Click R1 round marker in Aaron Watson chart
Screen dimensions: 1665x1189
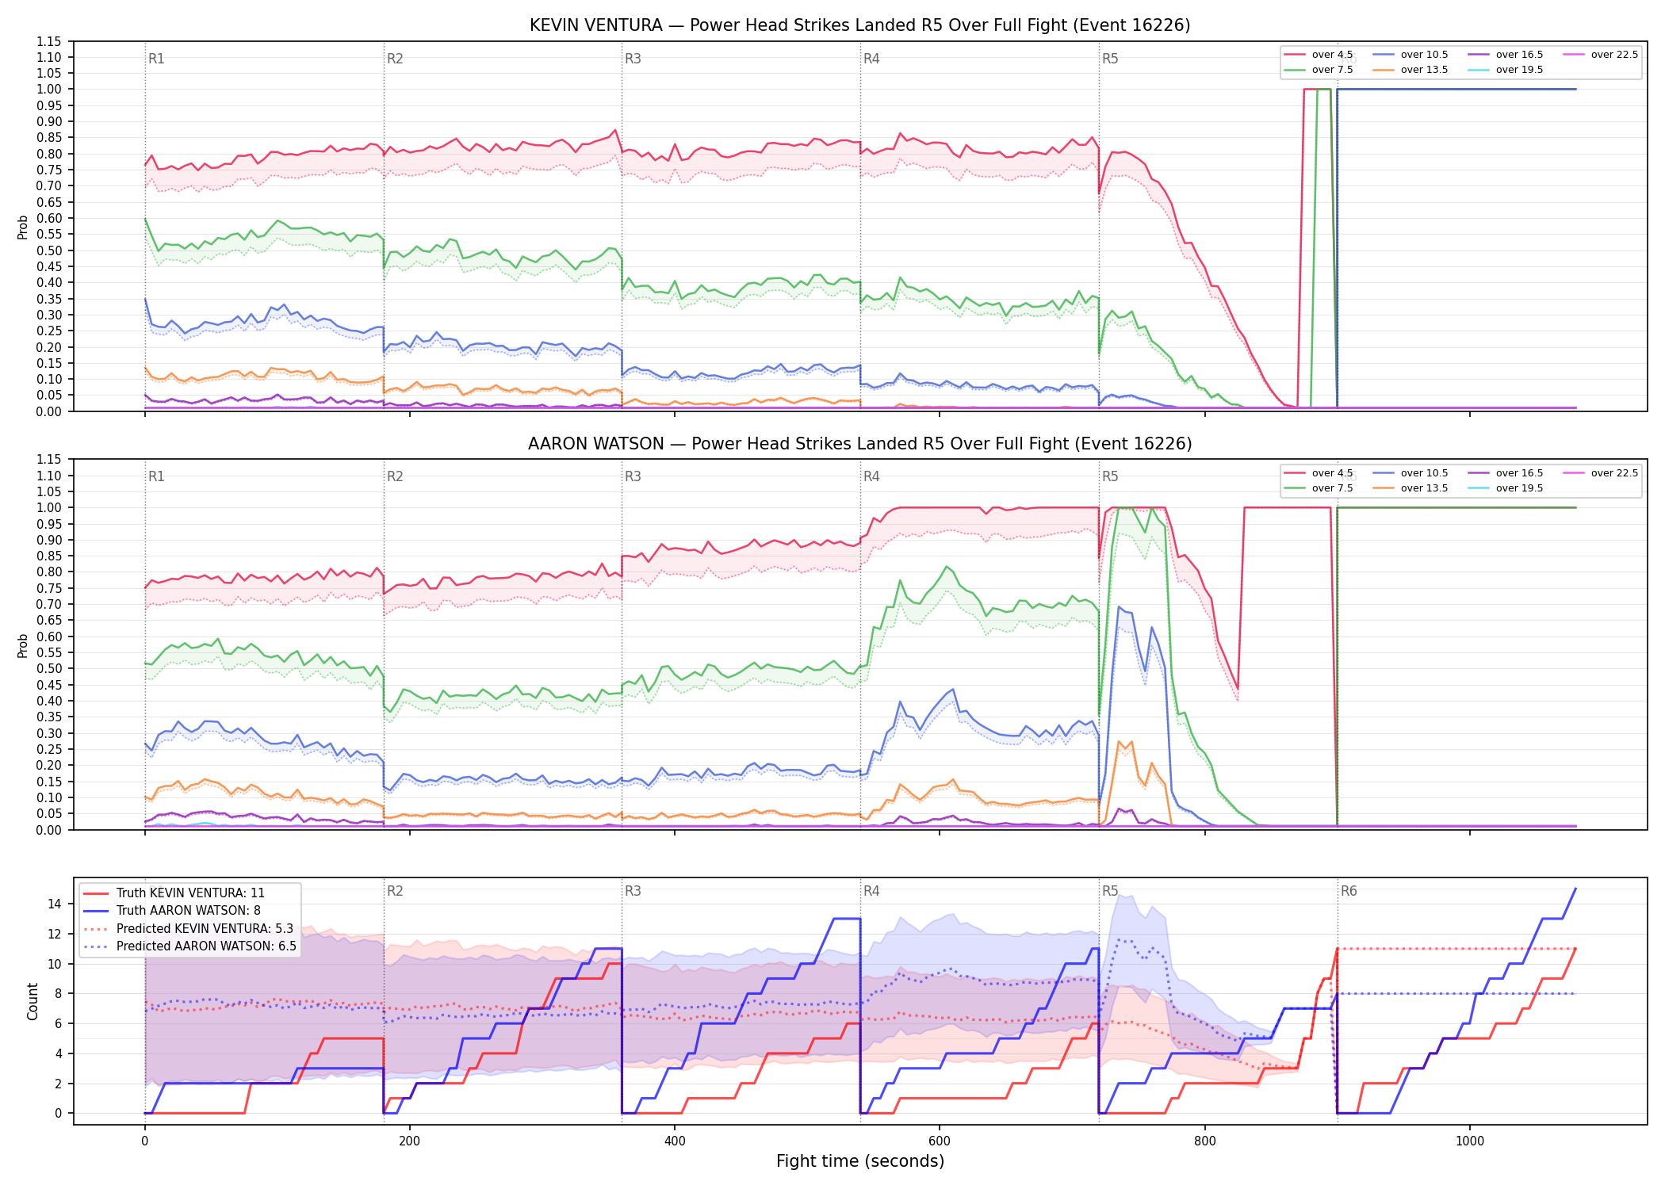[156, 476]
